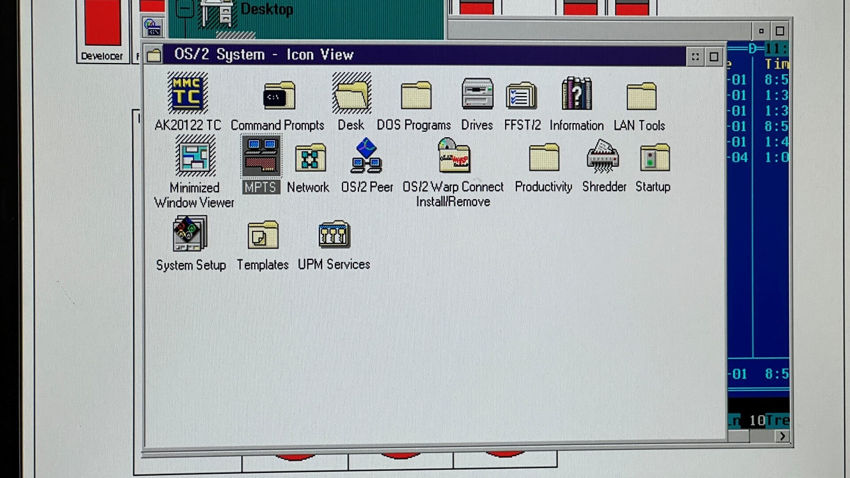
Task: Click the 'OS/2 System - Icon View' title bar
Action: point(424,55)
